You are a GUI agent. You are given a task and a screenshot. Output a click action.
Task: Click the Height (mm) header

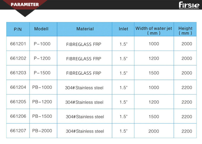pos(185,31)
